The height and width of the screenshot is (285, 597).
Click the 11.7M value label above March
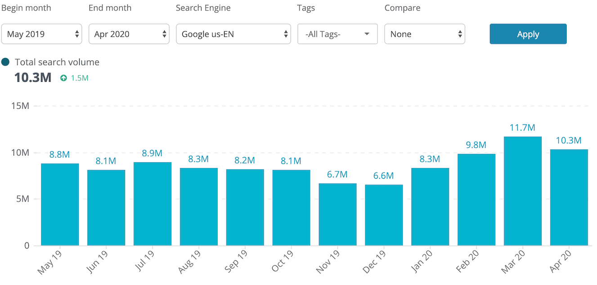coord(522,127)
